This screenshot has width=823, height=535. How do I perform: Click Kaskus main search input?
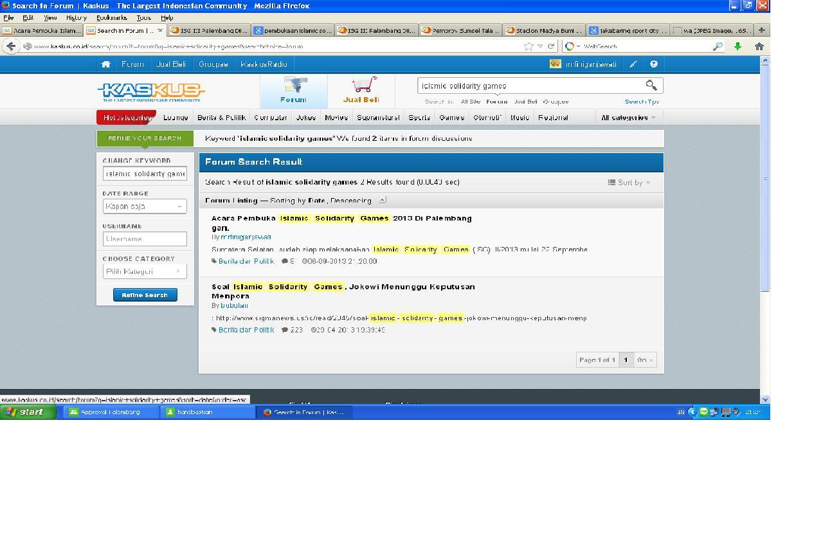530,86
